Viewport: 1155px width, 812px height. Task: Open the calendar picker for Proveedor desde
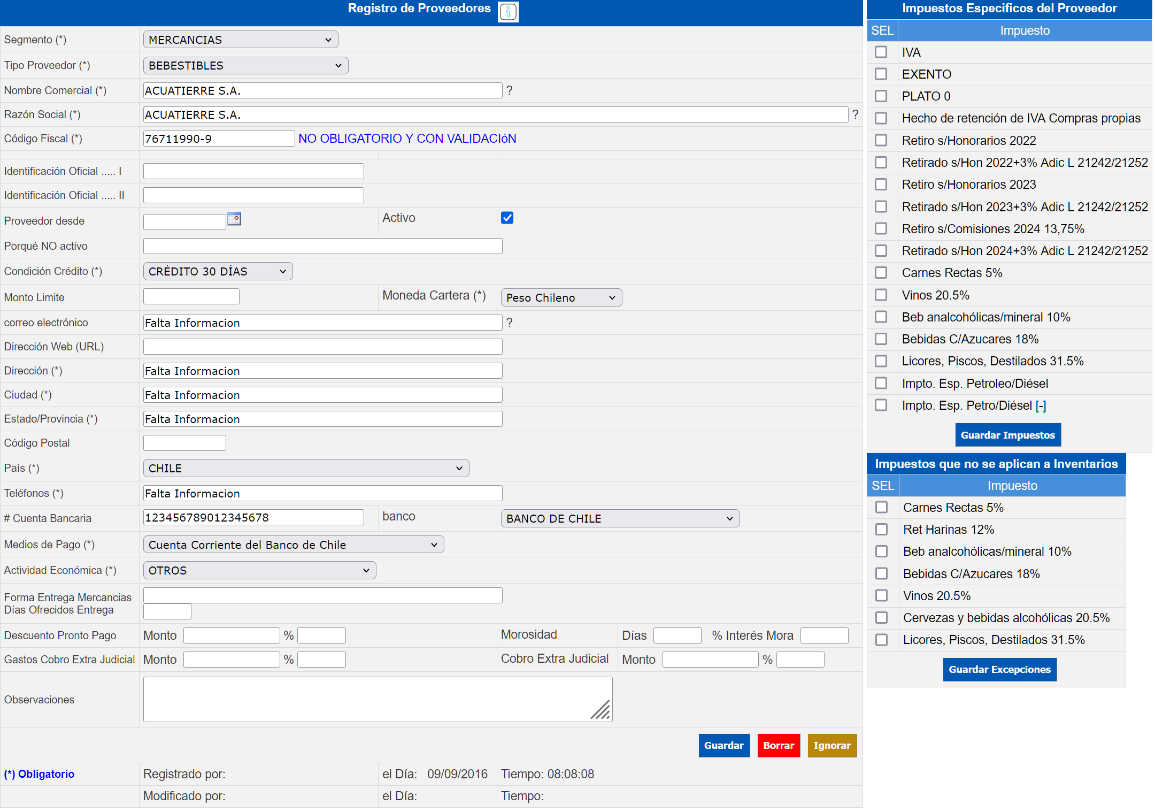[234, 219]
